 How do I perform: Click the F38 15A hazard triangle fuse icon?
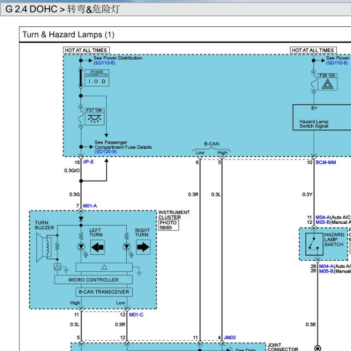328,82
